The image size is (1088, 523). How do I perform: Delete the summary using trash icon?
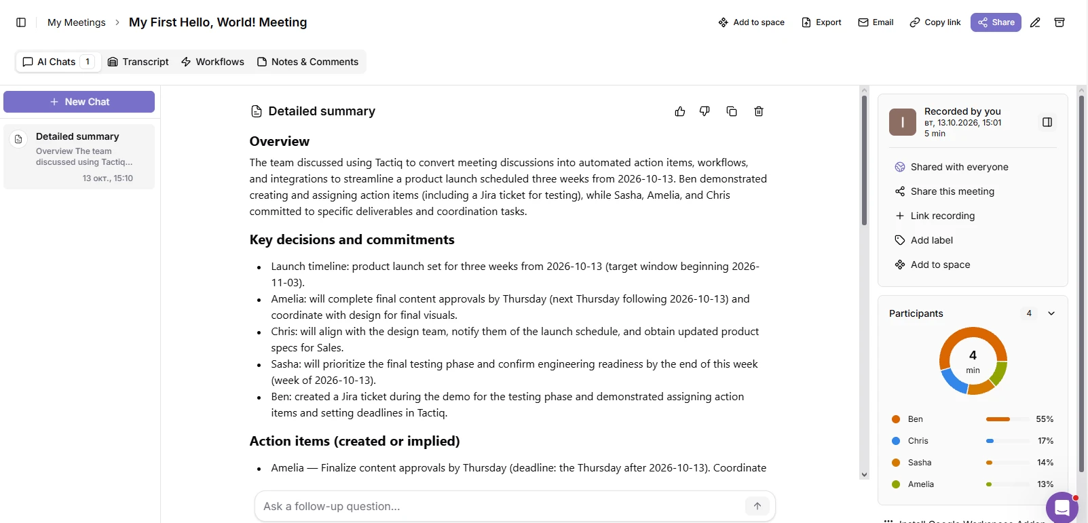(759, 111)
